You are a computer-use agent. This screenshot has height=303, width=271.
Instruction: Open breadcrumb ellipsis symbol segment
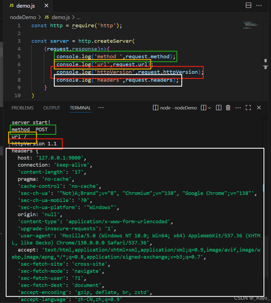pos(78,18)
